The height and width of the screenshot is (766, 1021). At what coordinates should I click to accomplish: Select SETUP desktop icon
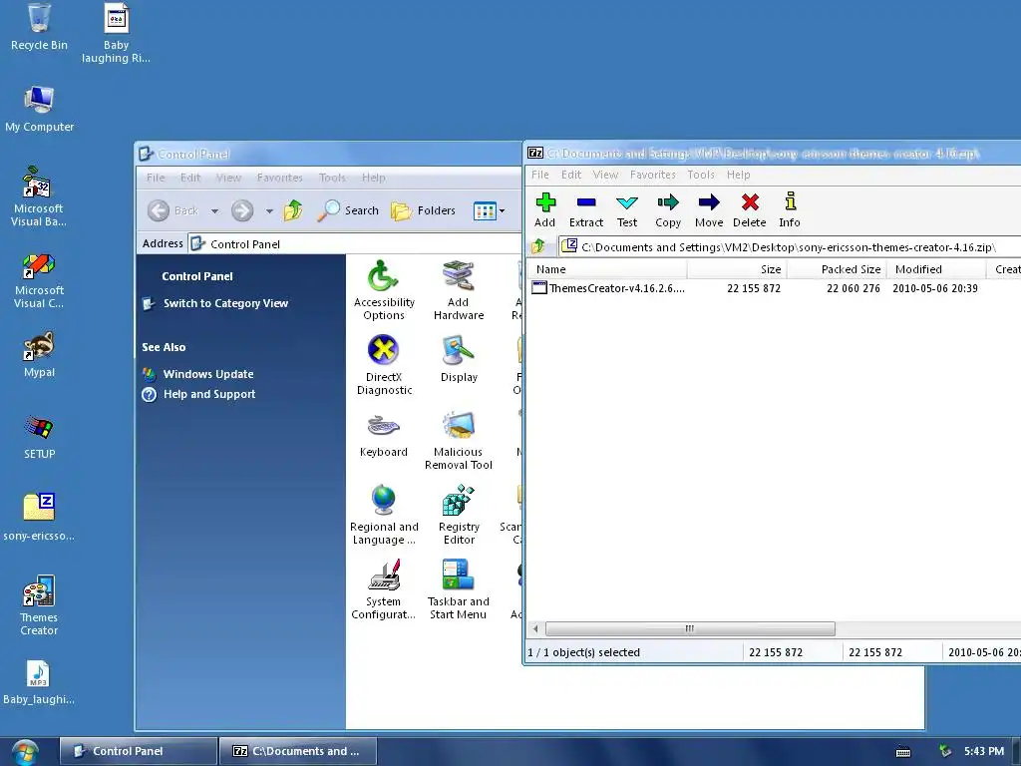click(39, 437)
